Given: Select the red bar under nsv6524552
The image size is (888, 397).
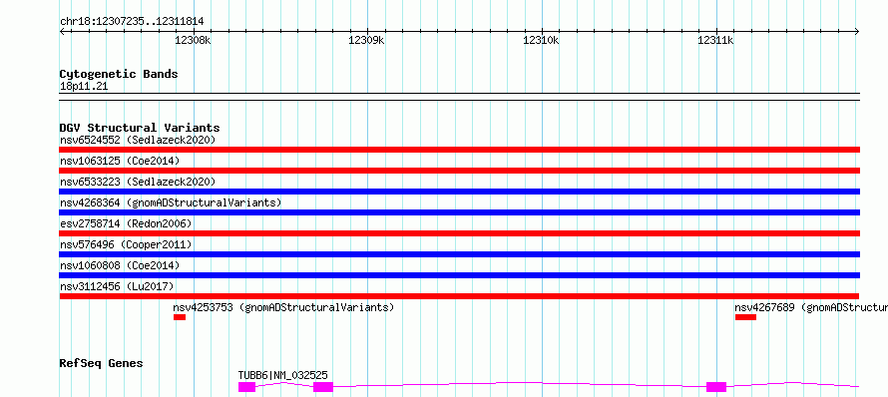Looking at the screenshot, I should (x=459, y=150).
